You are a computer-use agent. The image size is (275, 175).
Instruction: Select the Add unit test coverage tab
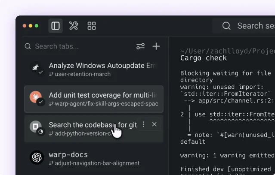[x=94, y=99]
